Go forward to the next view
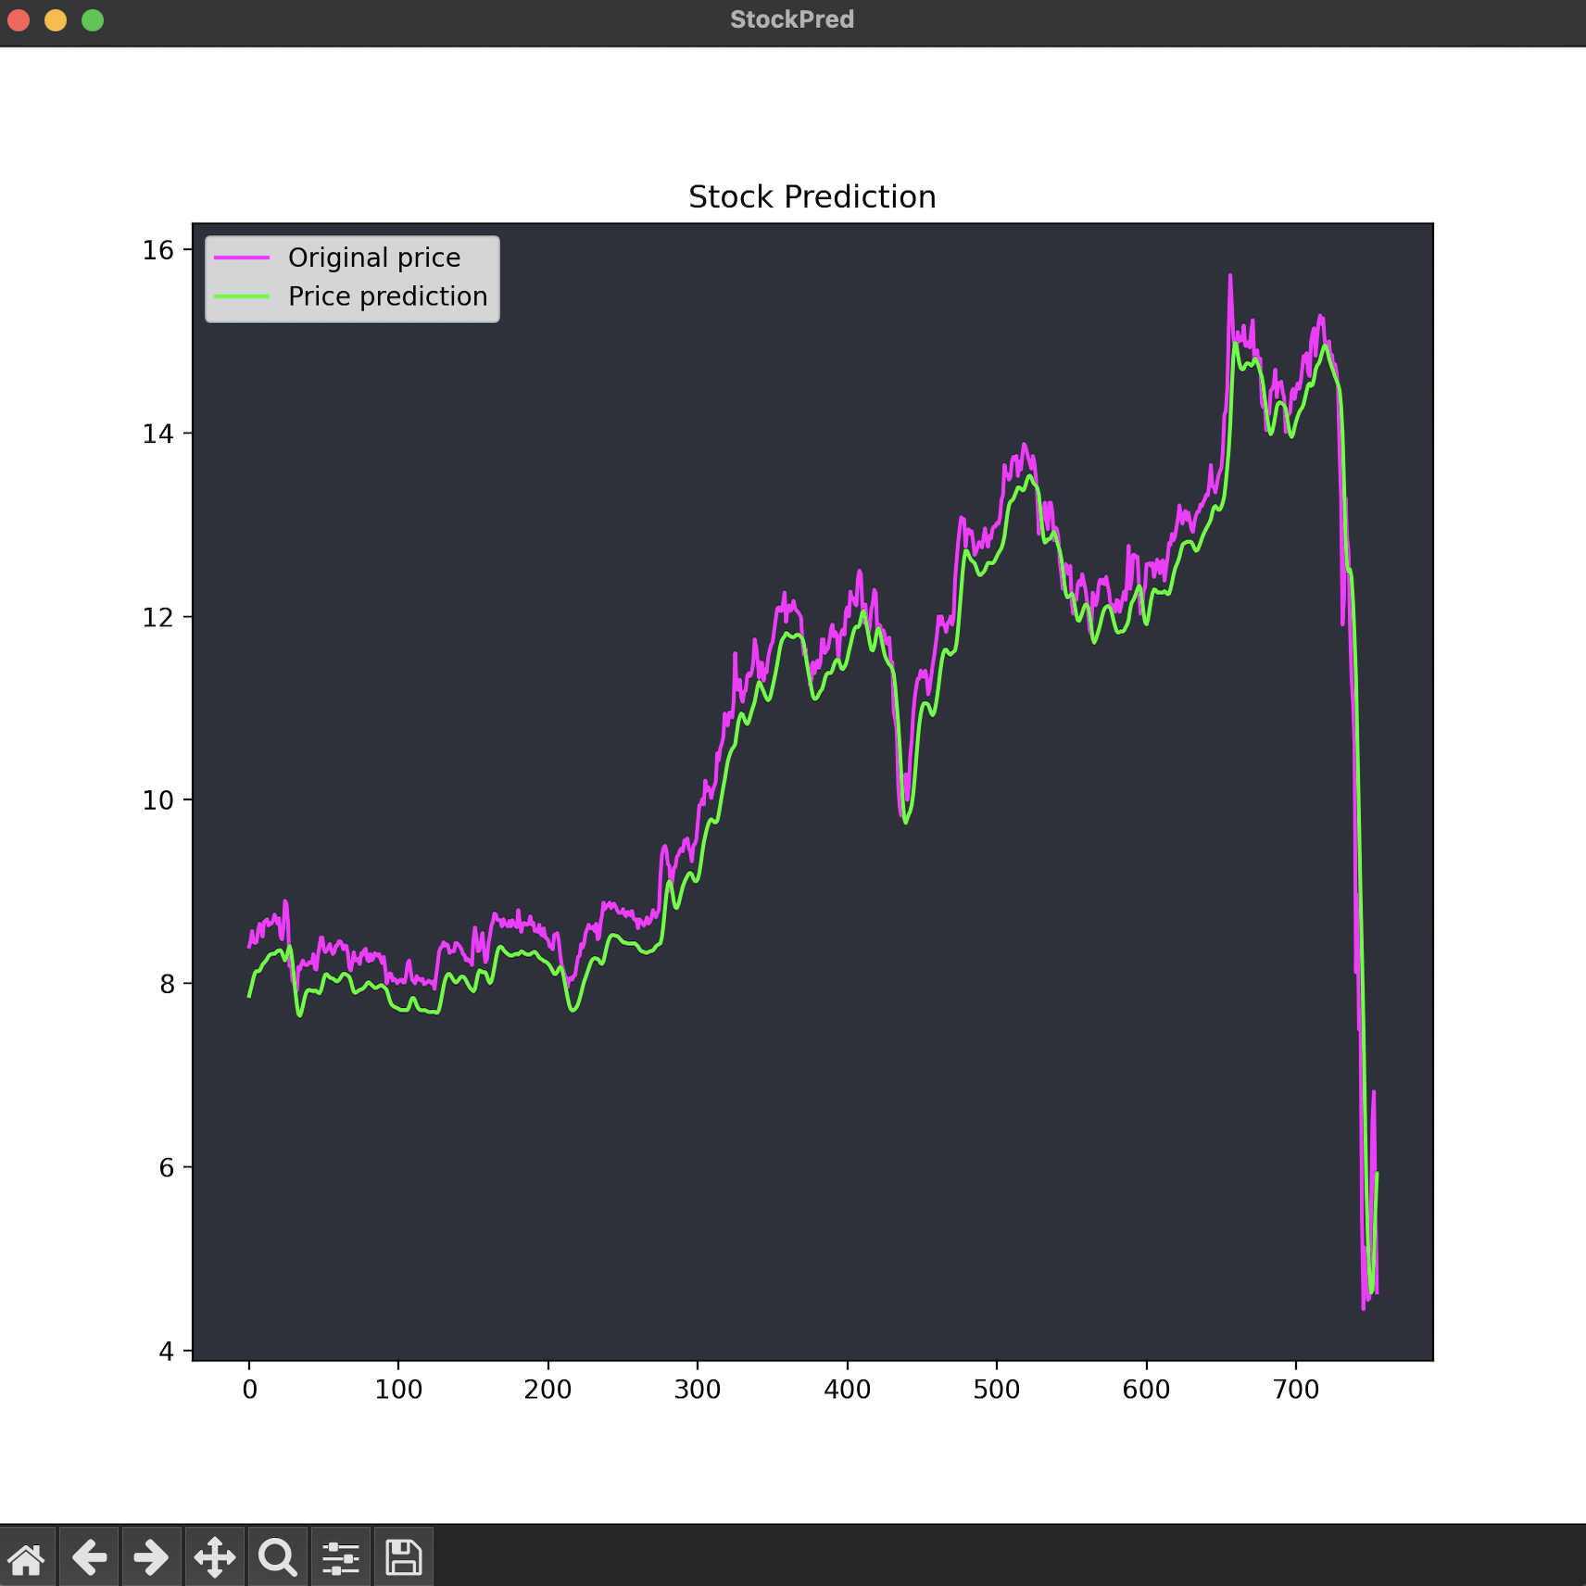1586x1586 pixels. click(x=152, y=1557)
